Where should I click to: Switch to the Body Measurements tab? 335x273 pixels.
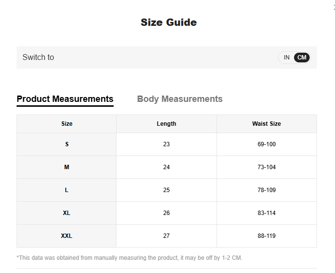[x=179, y=99]
